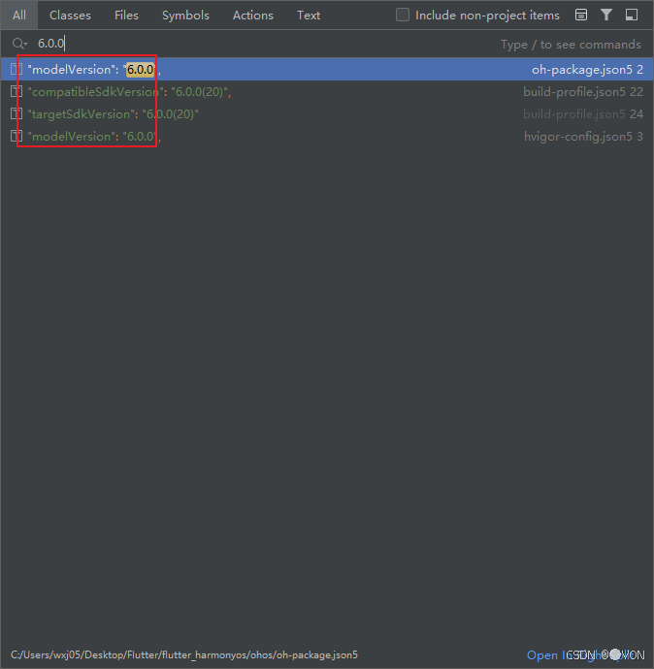Click the hvigor-config.json5 3 file label
The width and height of the screenshot is (654, 669).
(x=583, y=136)
